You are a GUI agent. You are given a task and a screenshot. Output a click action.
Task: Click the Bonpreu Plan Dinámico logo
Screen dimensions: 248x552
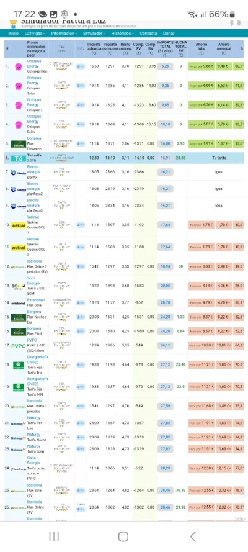[18, 144]
